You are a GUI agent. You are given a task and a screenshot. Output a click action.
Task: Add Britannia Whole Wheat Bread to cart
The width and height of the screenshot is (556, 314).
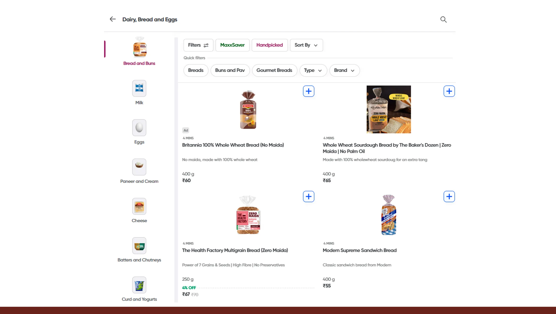pos(308,91)
